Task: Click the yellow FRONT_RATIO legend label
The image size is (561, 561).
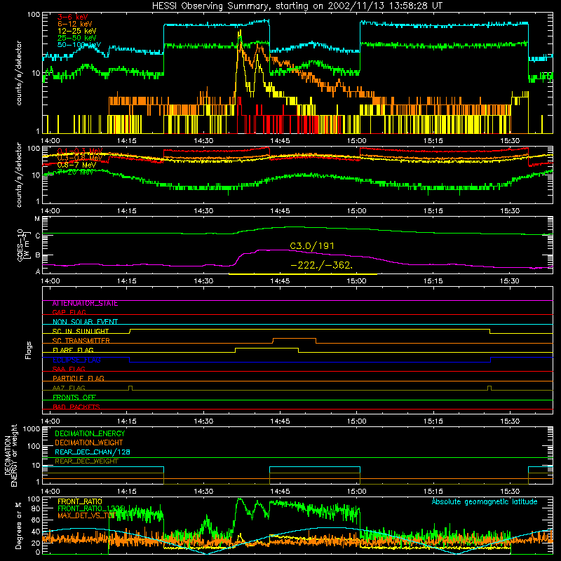Action: (x=80, y=501)
